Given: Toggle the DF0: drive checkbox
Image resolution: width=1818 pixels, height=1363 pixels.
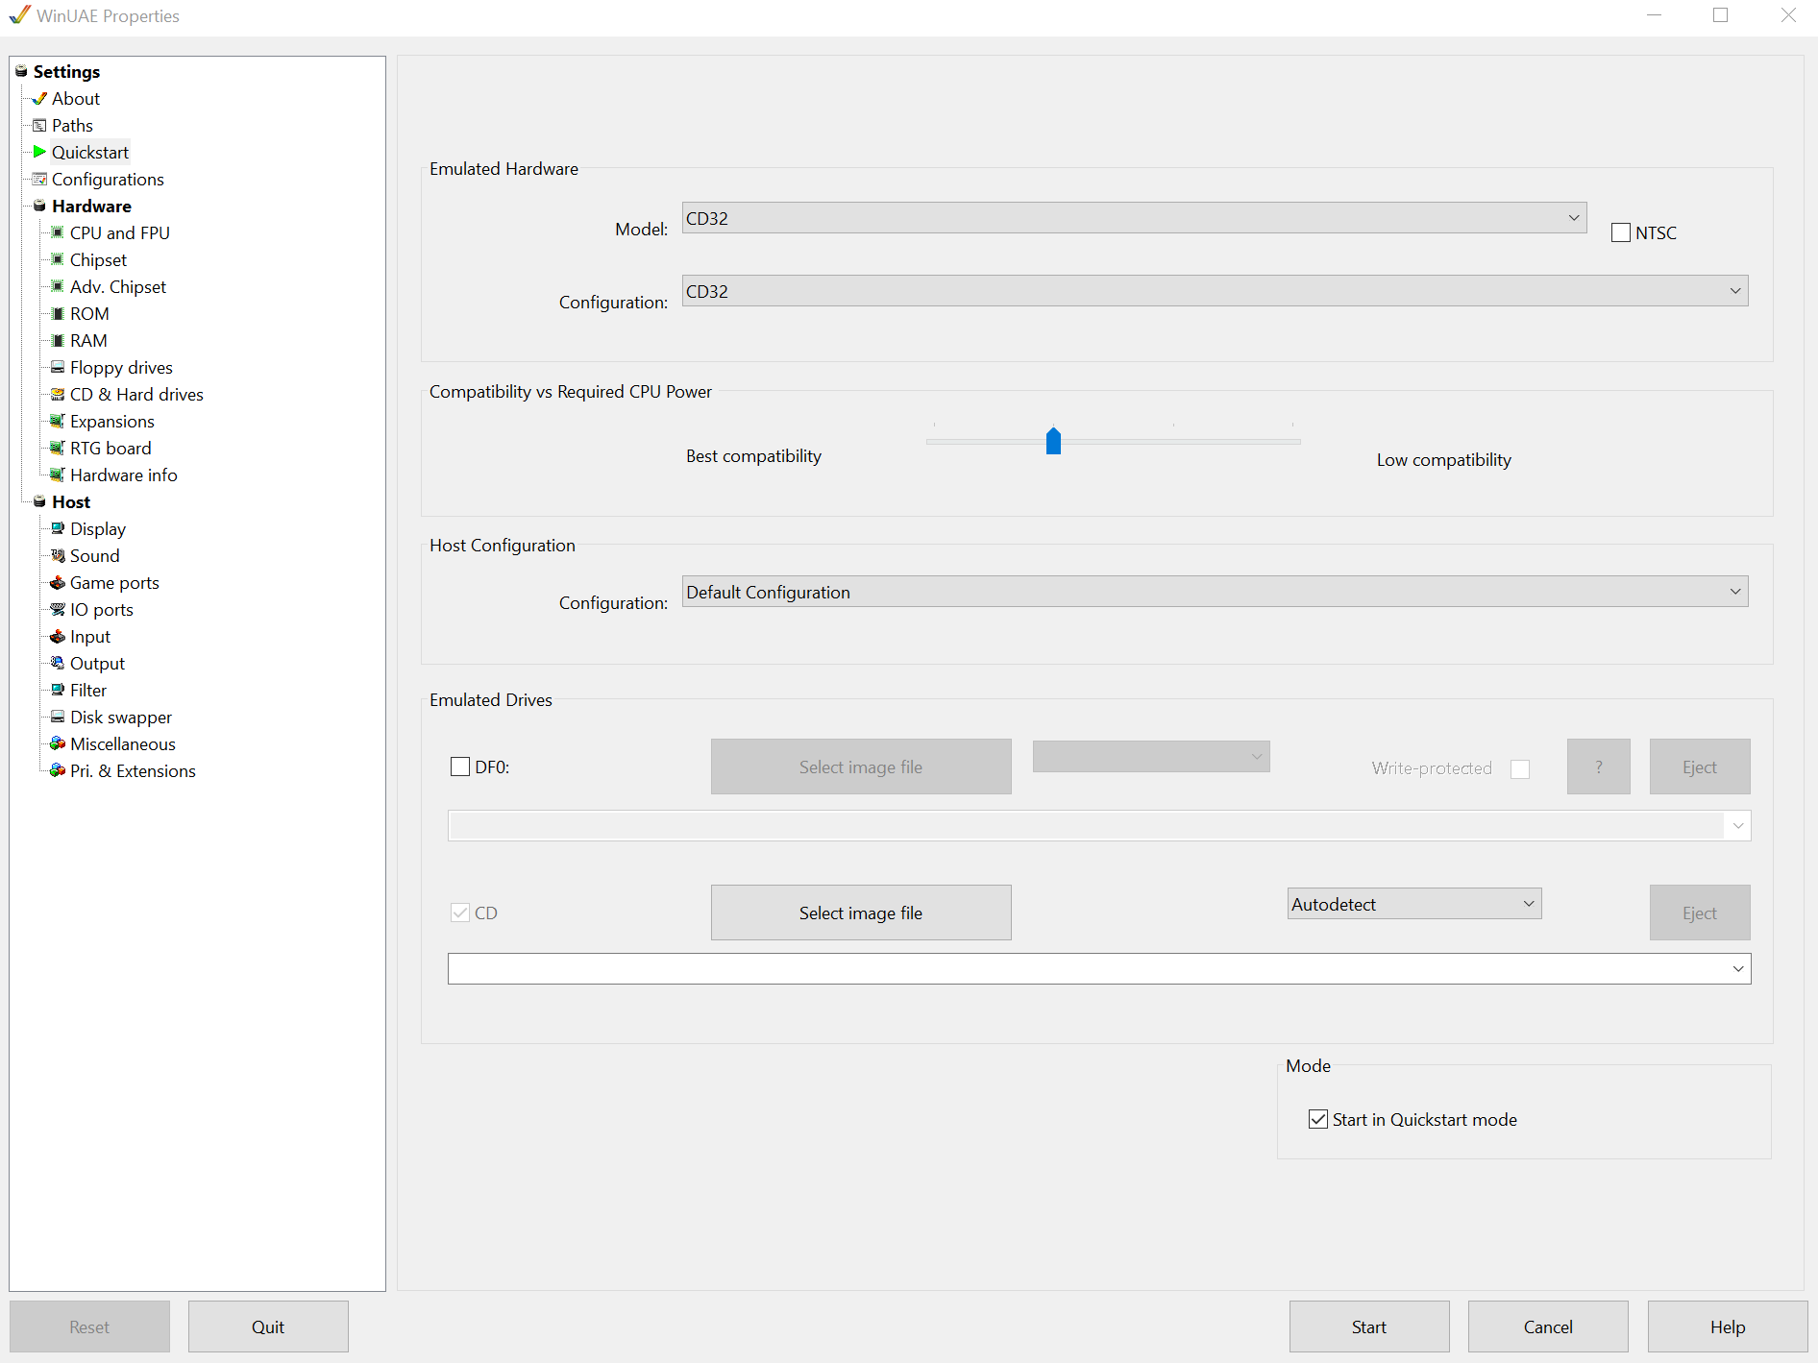Looking at the screenshot, I should [460, 767].
